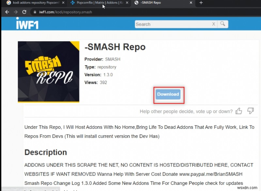Vote down with the thumbs-down icon

coord(250,111)
